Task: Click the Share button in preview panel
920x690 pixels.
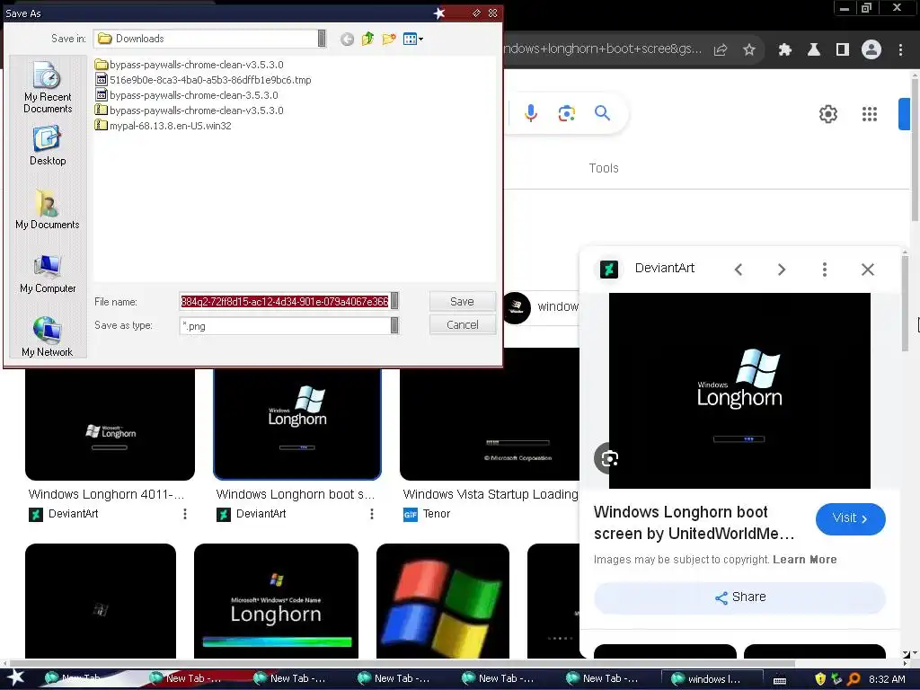Action: (739, 597)
